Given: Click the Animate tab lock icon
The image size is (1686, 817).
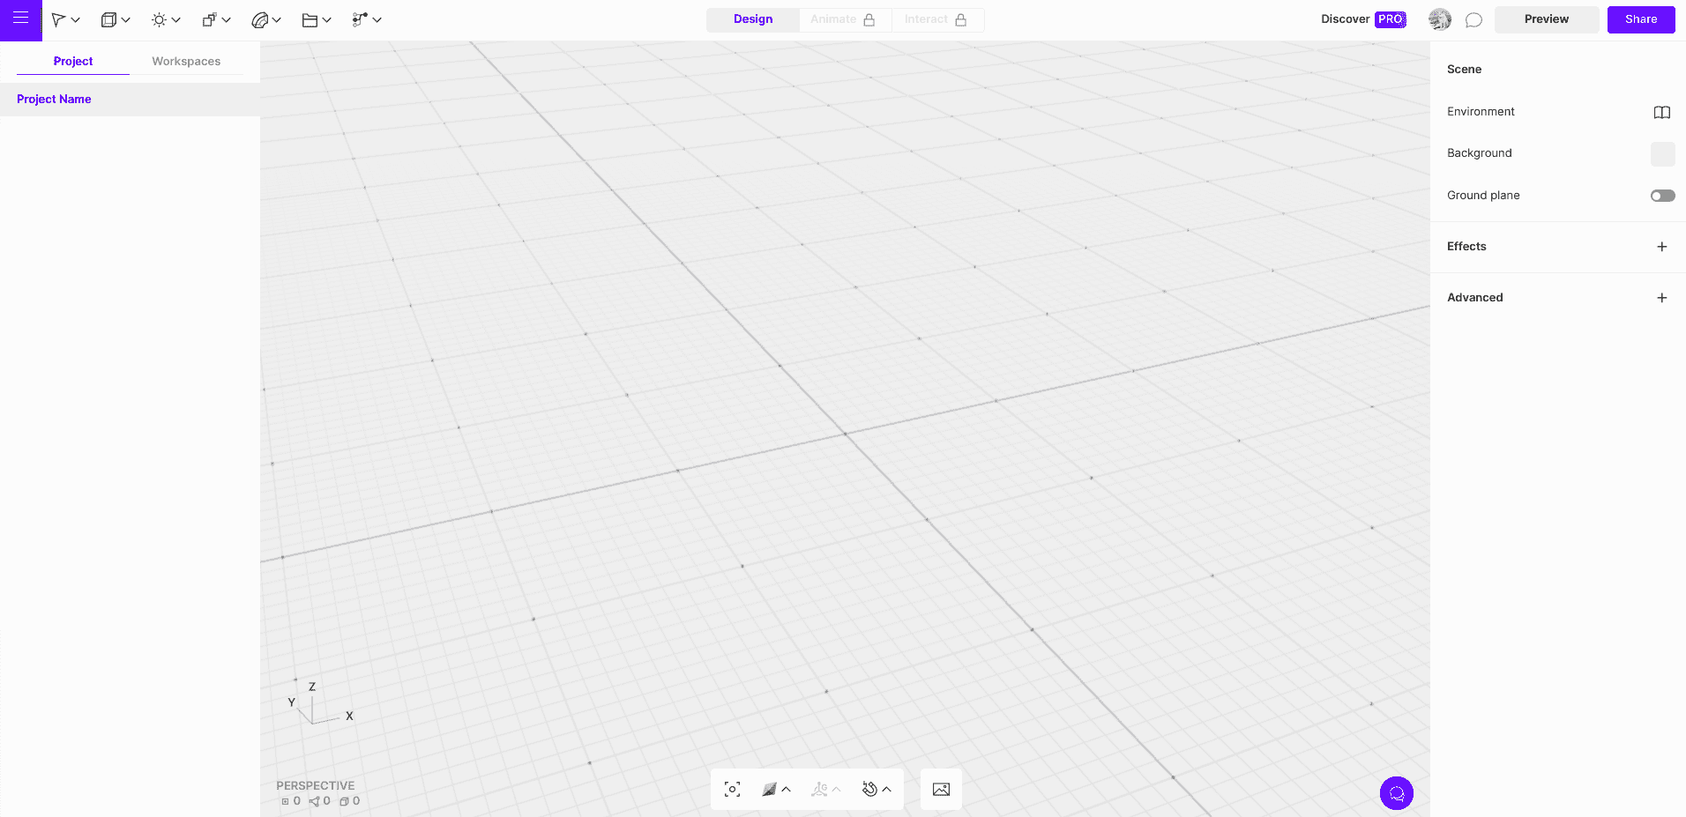Looking at the screenshot, I should pos(869,19).
